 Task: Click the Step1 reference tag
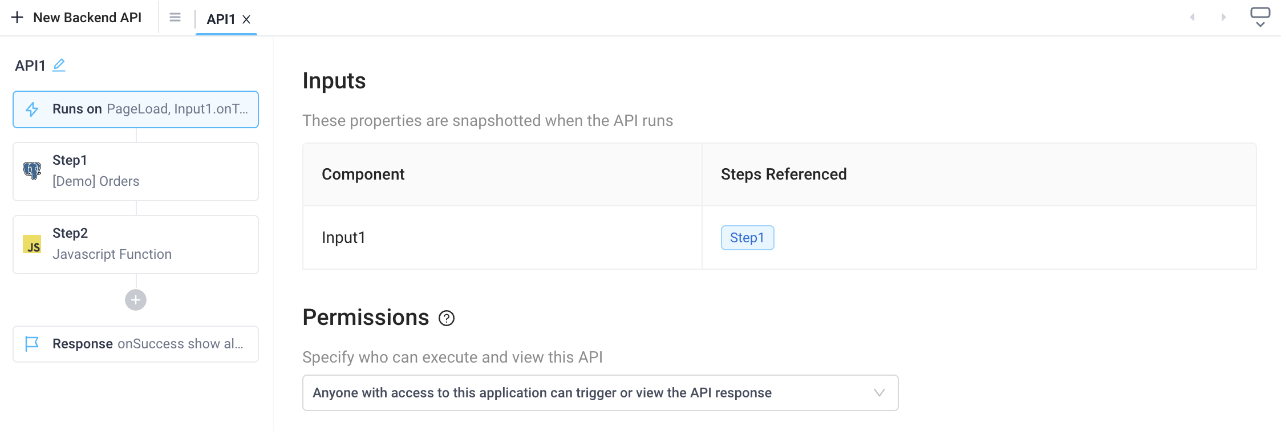[747, 238]
